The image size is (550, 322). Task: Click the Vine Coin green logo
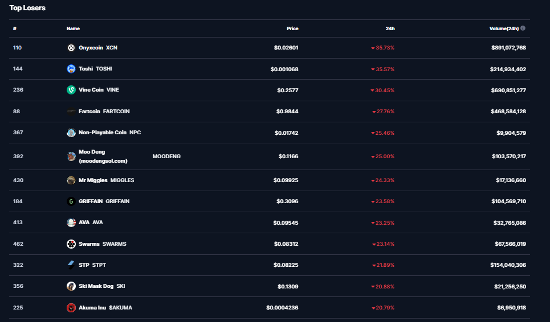click(71, 90)
